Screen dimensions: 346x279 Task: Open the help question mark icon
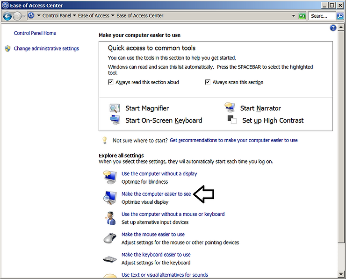(333, 28)
